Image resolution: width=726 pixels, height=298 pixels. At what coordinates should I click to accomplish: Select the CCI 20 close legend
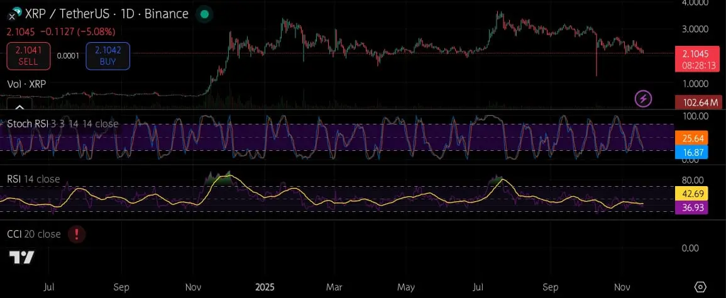point(34,234)
